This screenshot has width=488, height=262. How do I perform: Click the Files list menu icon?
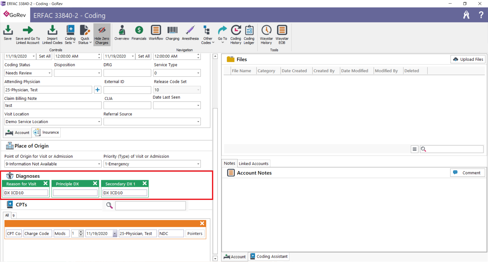tap(415, 149)
